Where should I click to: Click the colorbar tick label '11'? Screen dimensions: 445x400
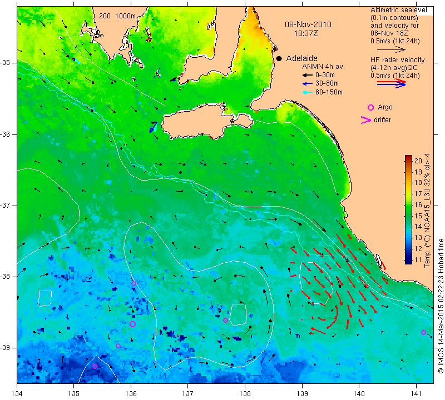coord(418,259)
